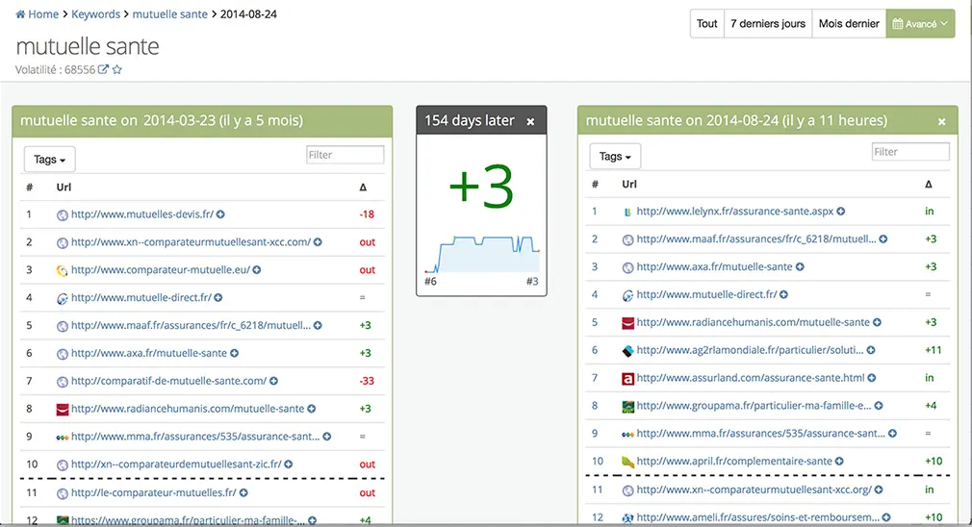
Task: Open right-panel groupama.fr URL link
Action: click(x=754, y=406)
